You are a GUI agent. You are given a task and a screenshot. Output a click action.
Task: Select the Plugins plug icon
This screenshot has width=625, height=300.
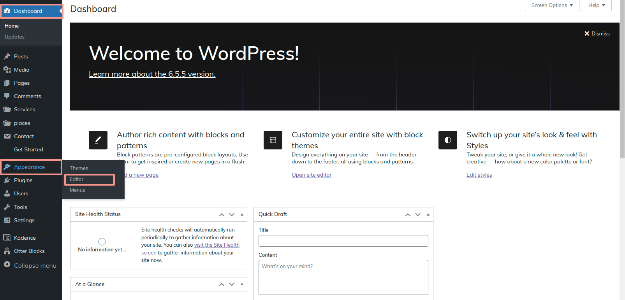7,180
